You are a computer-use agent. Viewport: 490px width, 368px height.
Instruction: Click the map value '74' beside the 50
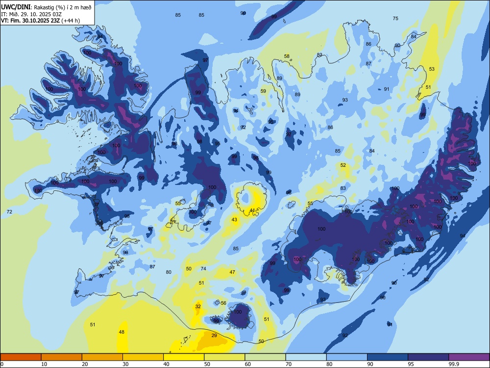203,268
